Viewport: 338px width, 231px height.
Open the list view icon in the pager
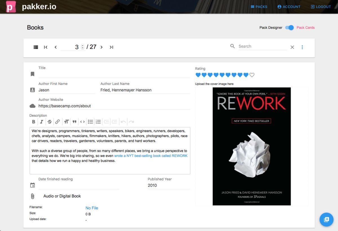(36, 47)
